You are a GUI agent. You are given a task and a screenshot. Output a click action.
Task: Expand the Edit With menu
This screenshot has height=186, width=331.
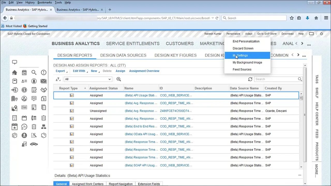[x=80, y=71]
